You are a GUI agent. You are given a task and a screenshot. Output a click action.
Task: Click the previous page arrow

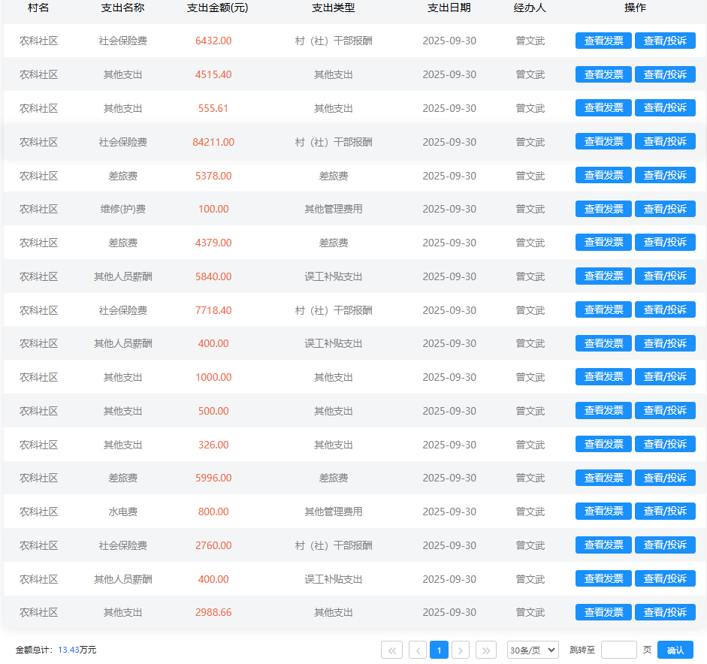coord(418,650)
